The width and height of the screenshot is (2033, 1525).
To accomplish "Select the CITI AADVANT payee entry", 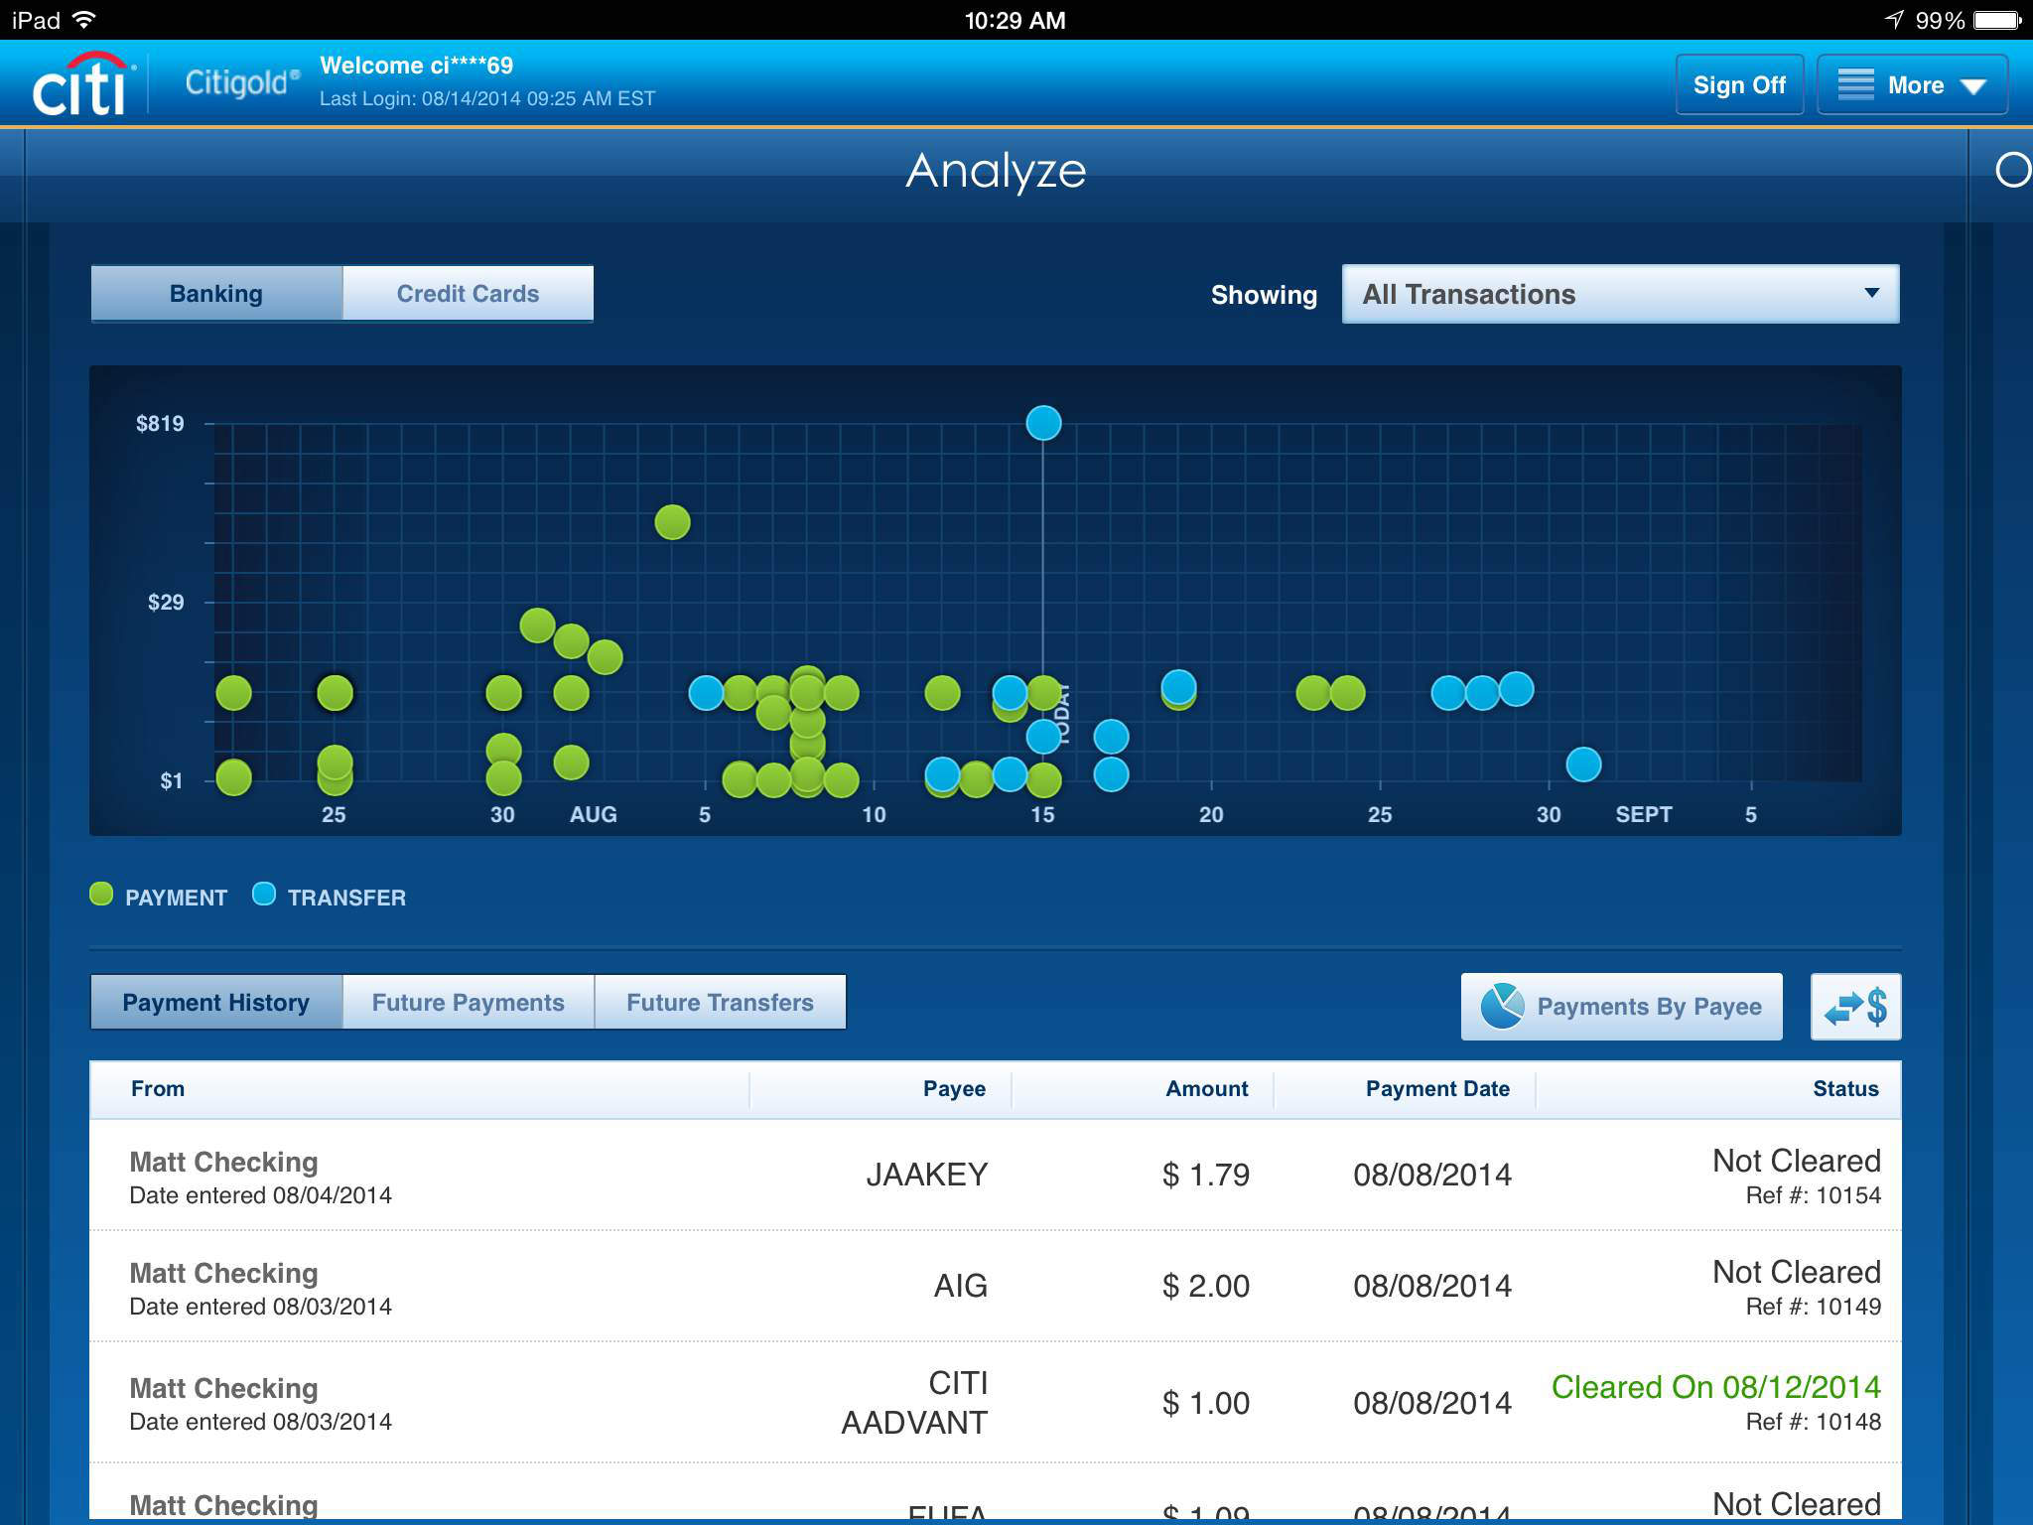I will (914, 1403).
